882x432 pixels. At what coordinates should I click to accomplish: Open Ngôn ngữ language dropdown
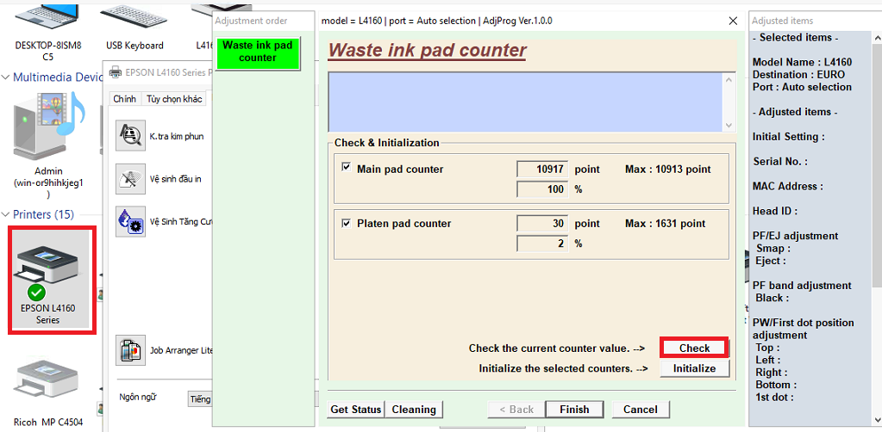coord(200,398)
